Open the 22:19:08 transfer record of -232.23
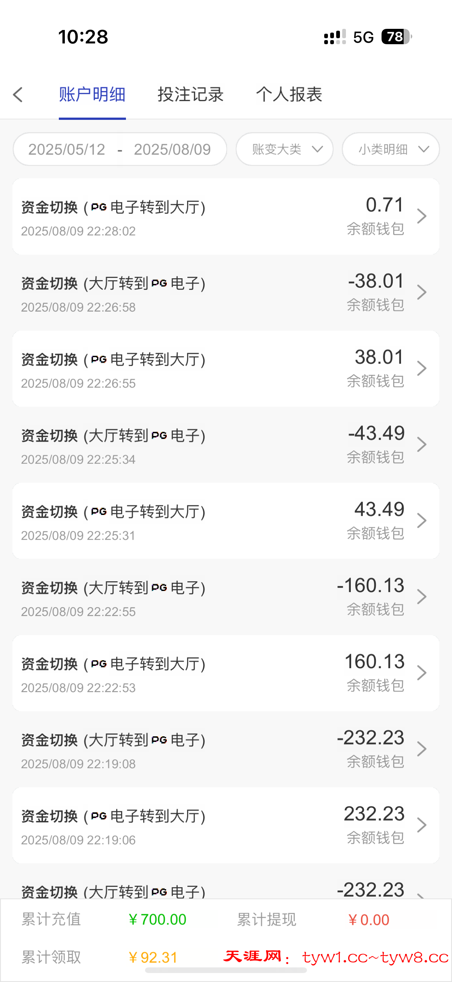452x982 pixels. click(x=226, y=749)
